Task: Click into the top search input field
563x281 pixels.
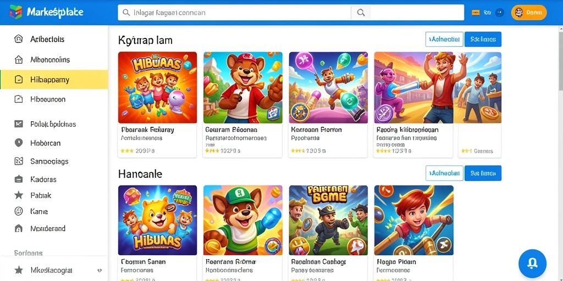Action: point(234,13)
